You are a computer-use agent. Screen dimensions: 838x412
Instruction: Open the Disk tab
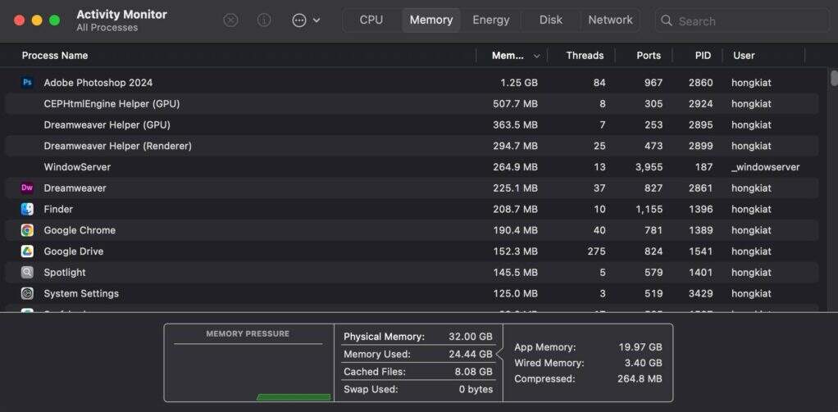point(550,20)
